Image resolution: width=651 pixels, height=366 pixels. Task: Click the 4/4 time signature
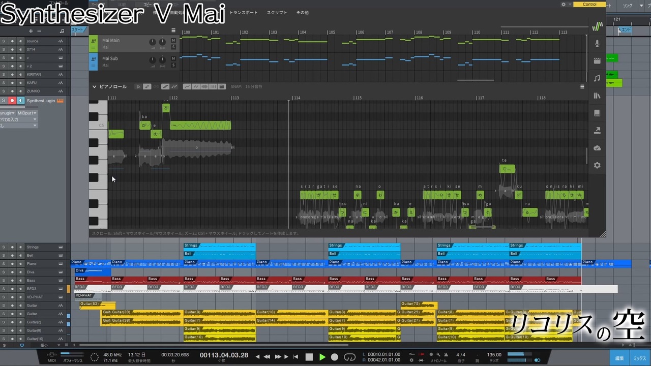pos(461,355)
